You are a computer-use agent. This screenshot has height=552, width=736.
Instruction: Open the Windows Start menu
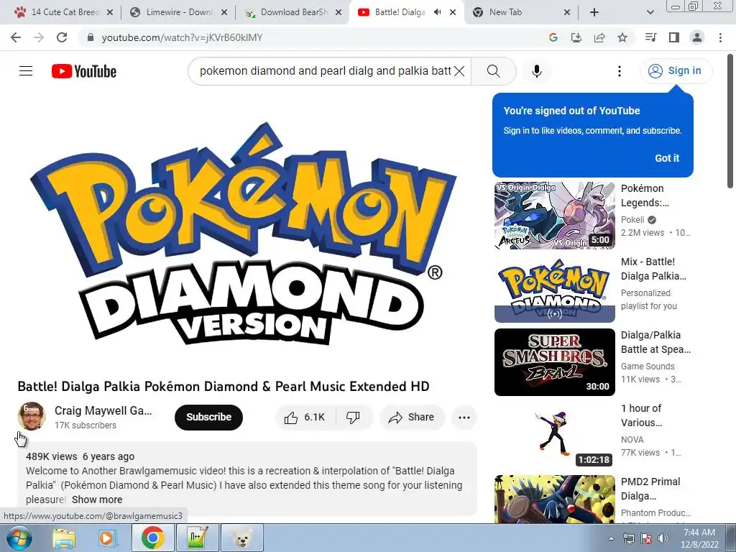19,538
